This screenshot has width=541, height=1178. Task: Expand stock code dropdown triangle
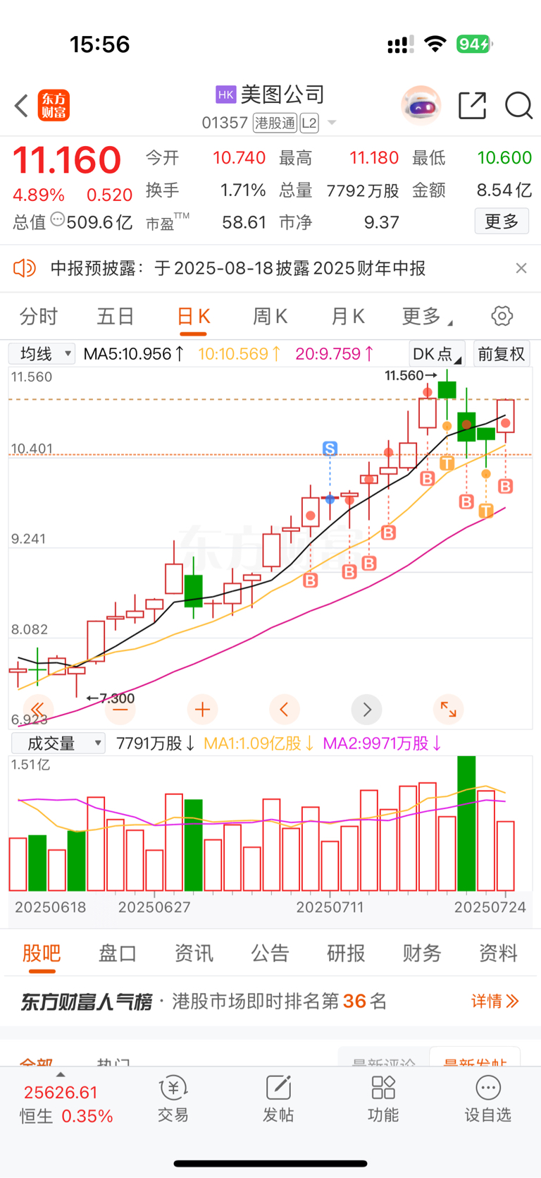332,123
